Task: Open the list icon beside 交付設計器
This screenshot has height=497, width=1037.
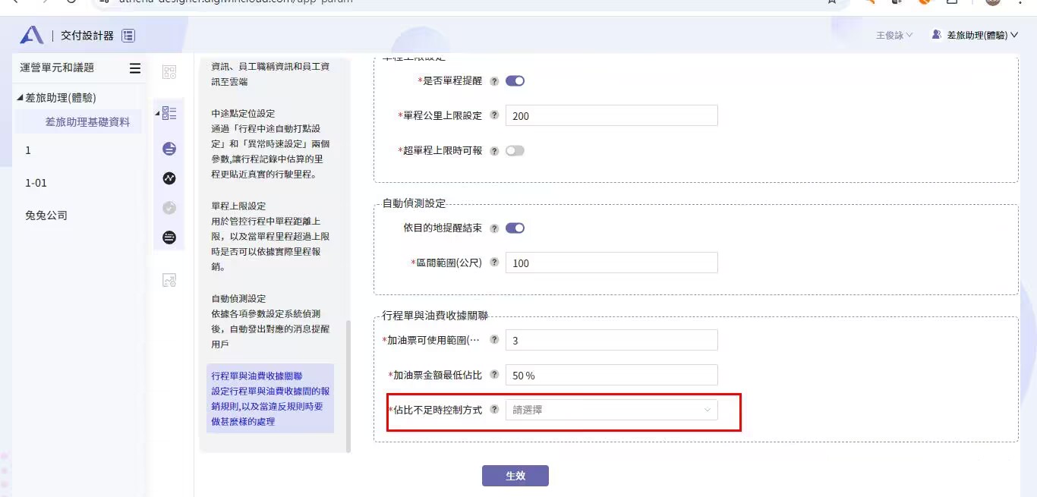Action: (x=128, y=36)
